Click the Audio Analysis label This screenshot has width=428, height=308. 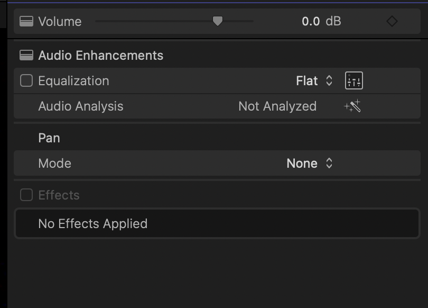click(x=81, y=106)
